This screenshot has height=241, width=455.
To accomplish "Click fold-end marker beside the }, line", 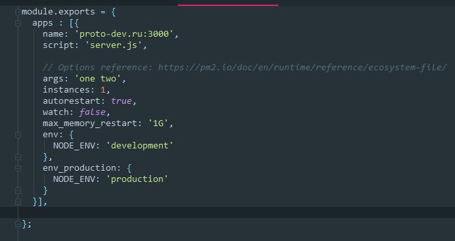I will tap(18, 157).
